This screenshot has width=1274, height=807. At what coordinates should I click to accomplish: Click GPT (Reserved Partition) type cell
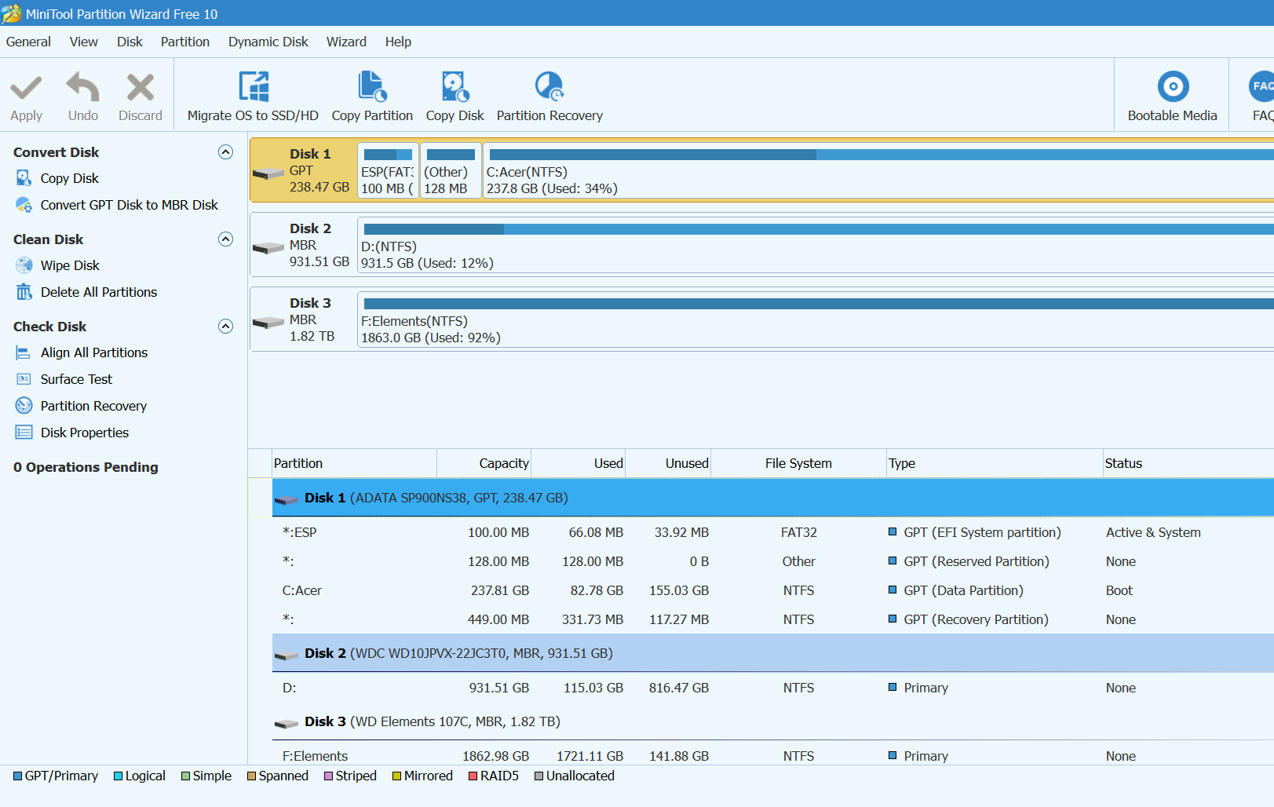[976, 561]
